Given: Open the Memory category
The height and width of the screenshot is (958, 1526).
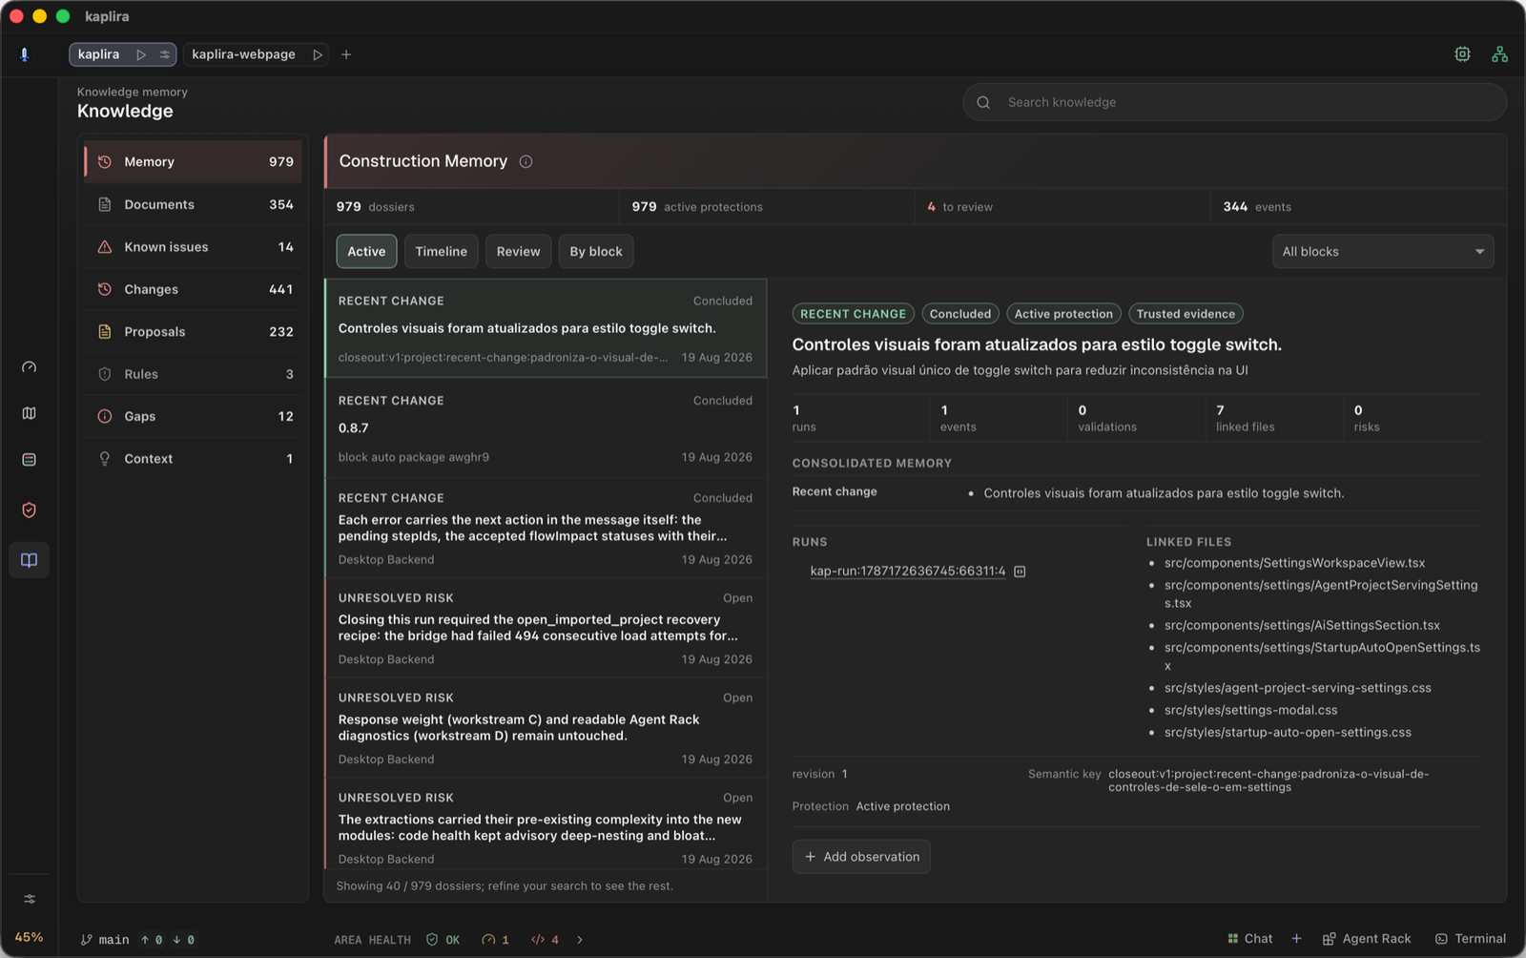Looking at the screenshot, I should point(194,162).
